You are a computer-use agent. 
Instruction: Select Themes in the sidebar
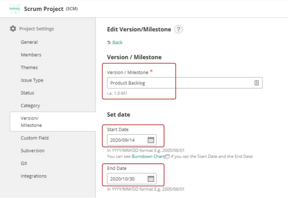[x=29, y=67]
